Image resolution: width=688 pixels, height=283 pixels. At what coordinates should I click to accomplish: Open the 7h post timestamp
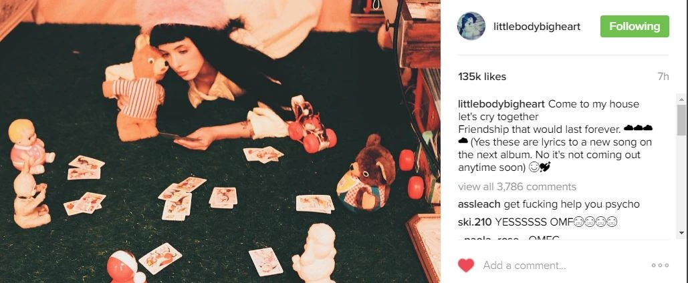(x=663, y=77)
